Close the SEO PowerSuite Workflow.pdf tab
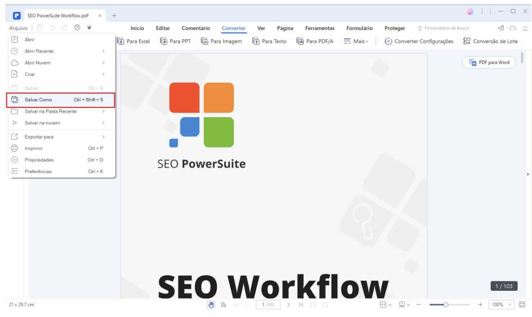Screen dimensions: 532x317 click(x=99, y=16)
